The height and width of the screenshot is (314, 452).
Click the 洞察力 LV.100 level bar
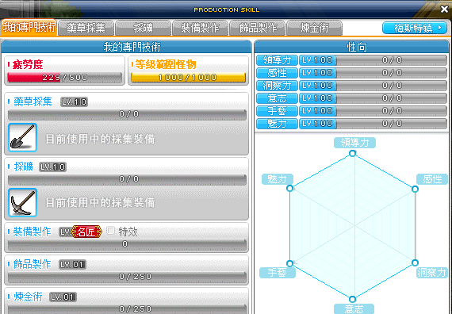pos(373,86)
